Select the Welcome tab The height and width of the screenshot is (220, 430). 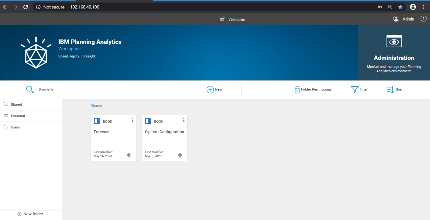pyautogui.click(x=237, y=19)
